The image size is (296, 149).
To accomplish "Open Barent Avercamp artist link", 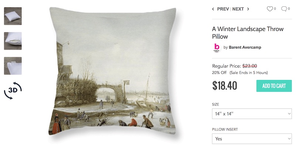I will coord(245,47).
